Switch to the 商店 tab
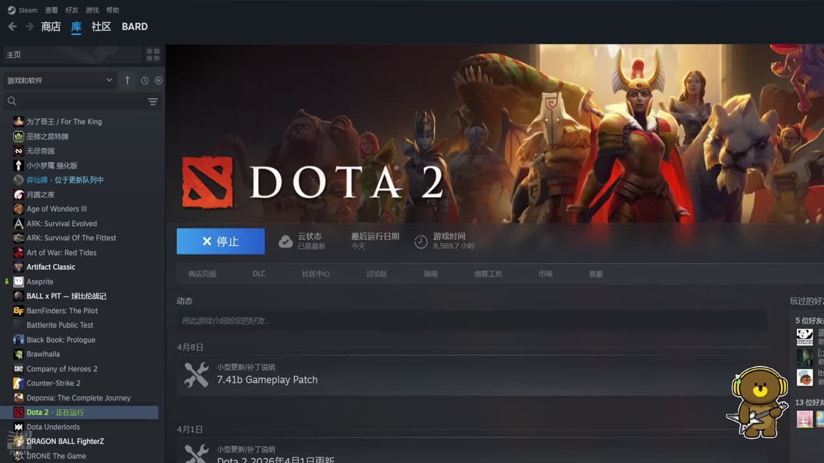Image resolution: width=824 pixels, height=463 pixels. (x=51, y=26)
